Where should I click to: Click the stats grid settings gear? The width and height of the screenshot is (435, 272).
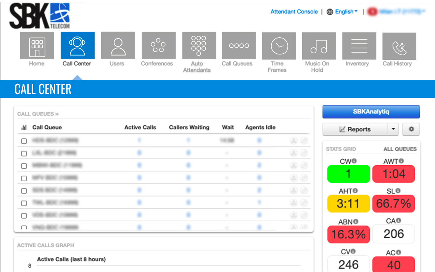[x=411, y=129]
